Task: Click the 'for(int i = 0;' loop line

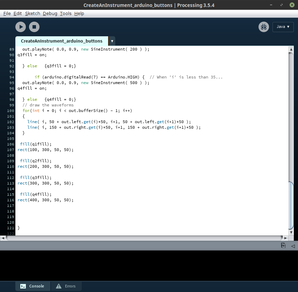Action: coord(77,111)
